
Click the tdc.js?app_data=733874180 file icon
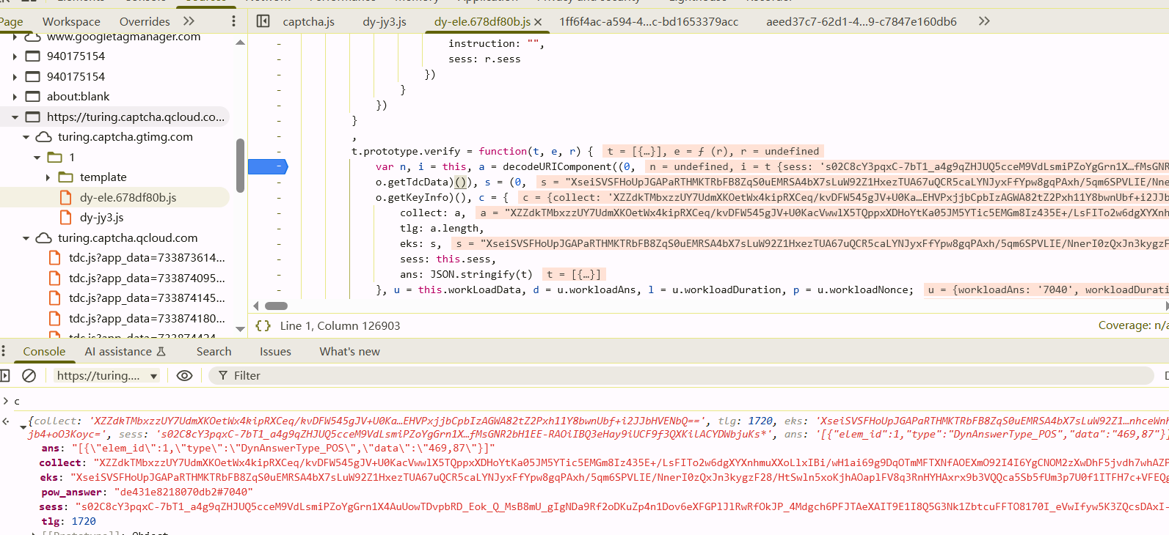click(55, 319)
